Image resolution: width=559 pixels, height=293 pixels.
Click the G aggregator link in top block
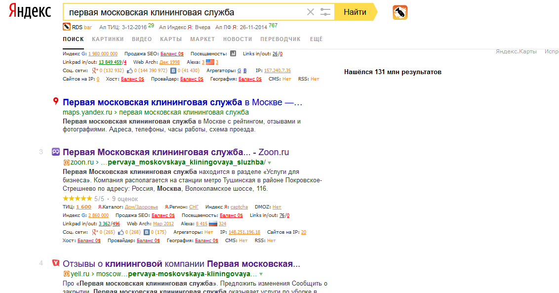[239, 71]
